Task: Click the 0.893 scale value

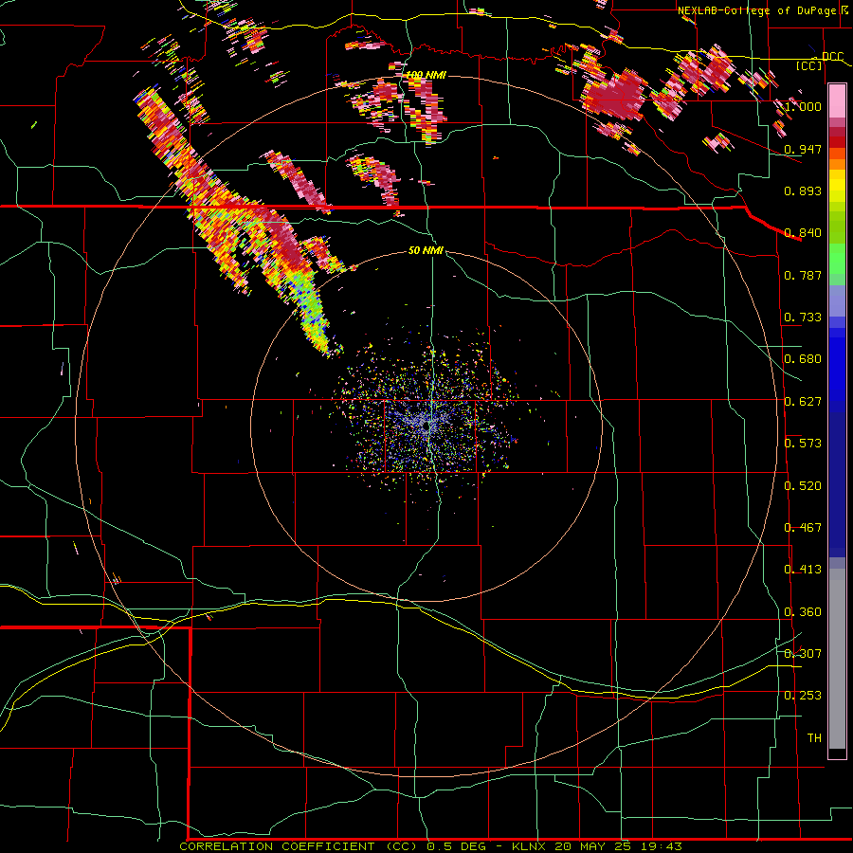Action: tap(803, 191)
